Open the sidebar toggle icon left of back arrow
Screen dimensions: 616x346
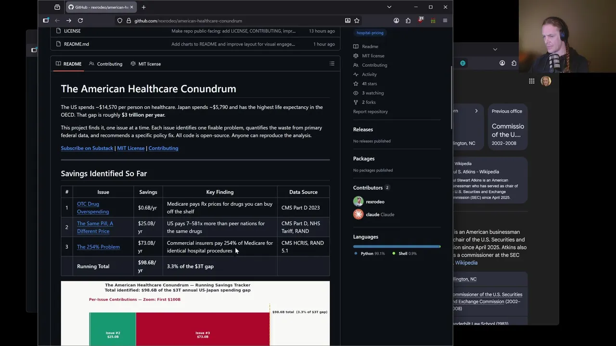46,21
